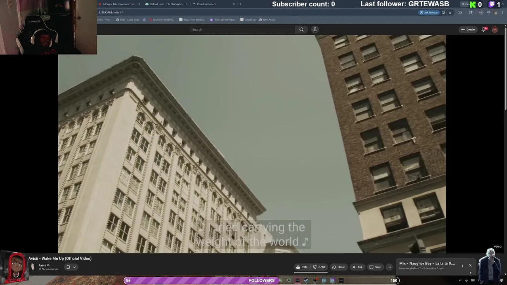This screenshot has height=285, width=507.
Task: Click the Ask Google button in address bar
Action: click(x=429, y=12)
